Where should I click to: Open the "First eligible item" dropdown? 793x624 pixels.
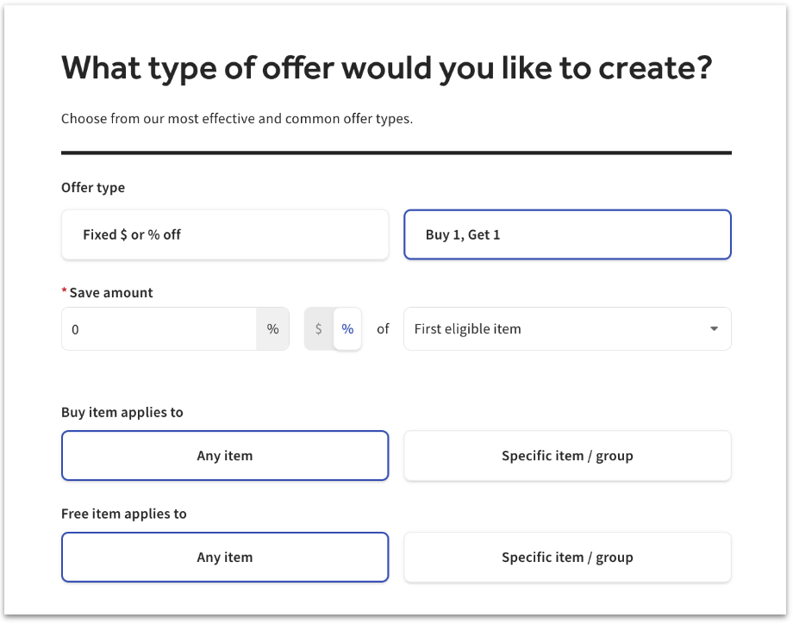point(566,328)
